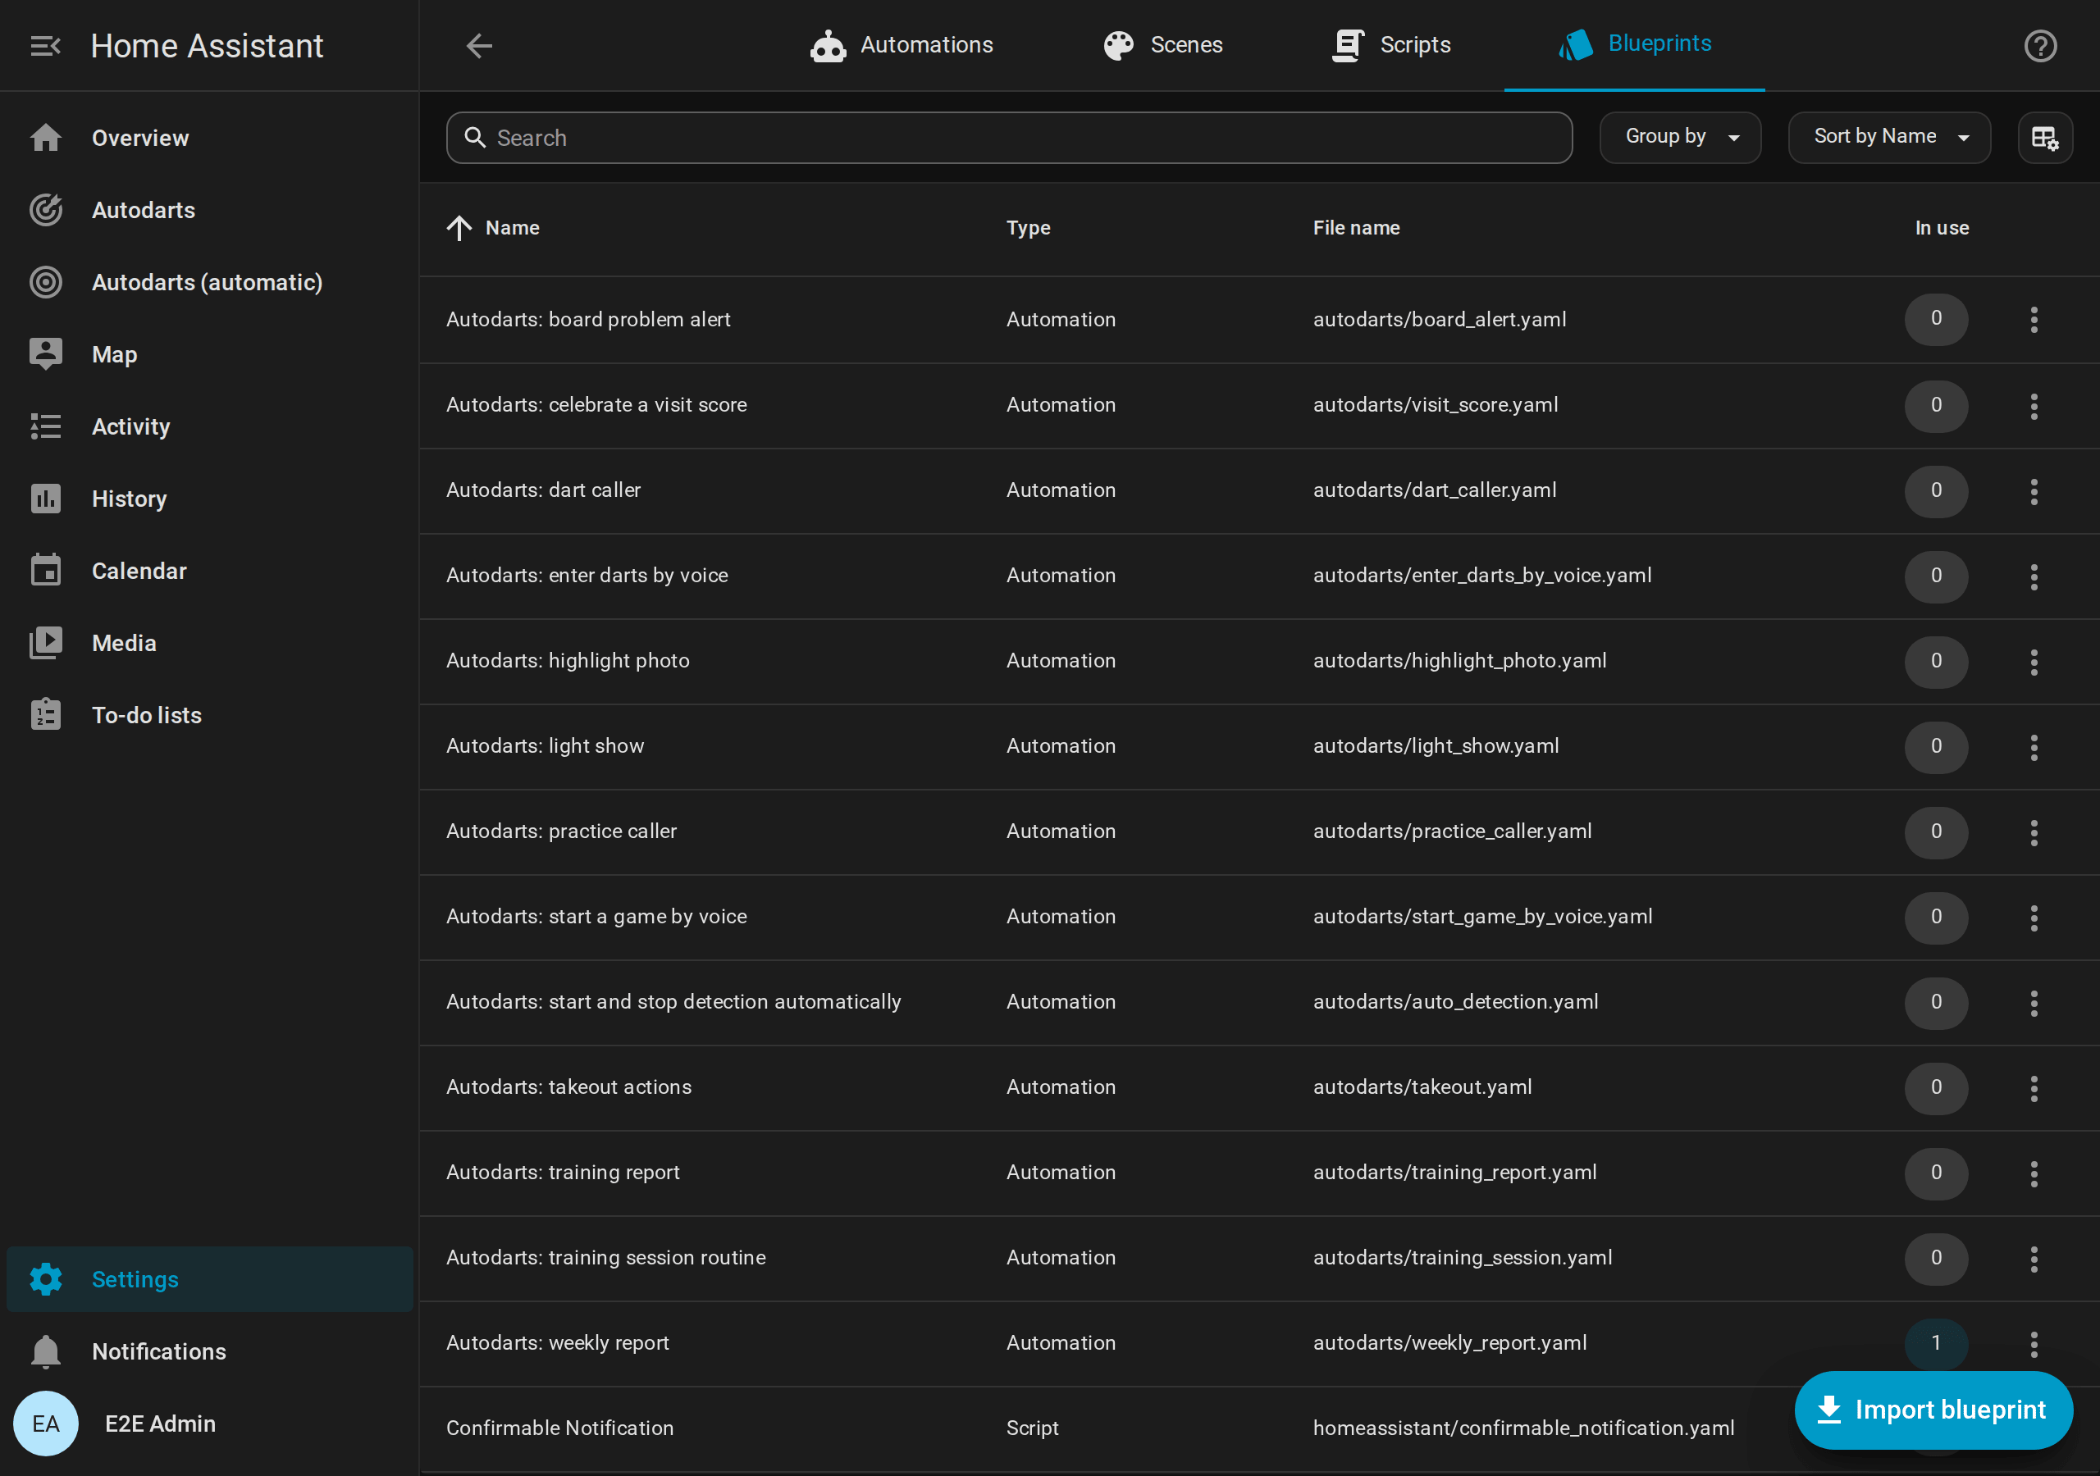This screenshot has width=2100, height=1476.
Task: Click the in-use count 1 for weekly report
Action: coord(1935,1343)
